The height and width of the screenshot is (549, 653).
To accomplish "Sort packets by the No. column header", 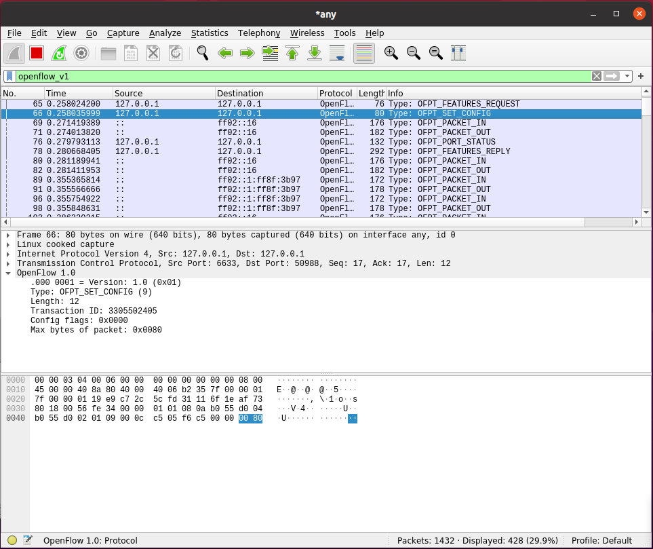I will pos(23,94).
